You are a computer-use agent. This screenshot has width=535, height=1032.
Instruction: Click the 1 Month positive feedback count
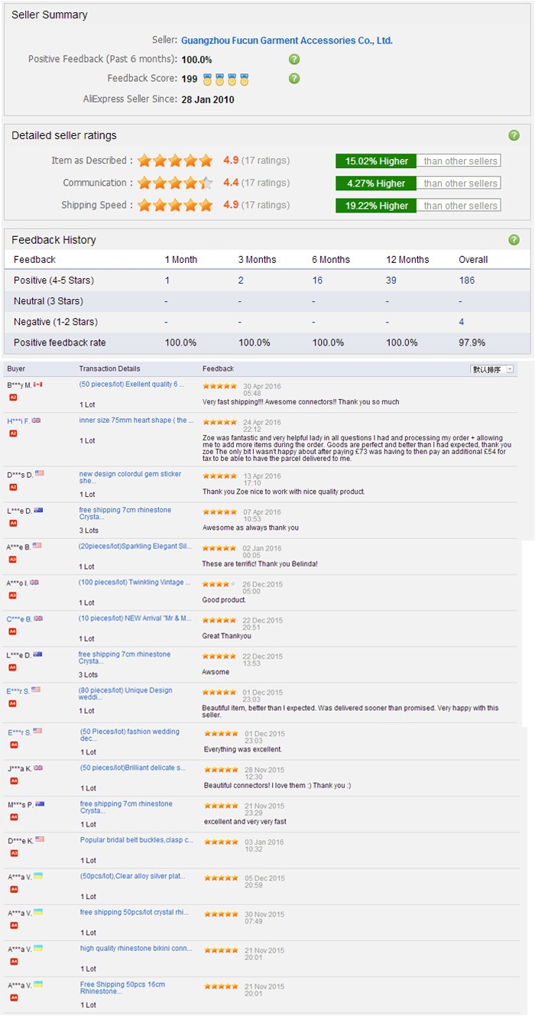[x=167, y=281]
